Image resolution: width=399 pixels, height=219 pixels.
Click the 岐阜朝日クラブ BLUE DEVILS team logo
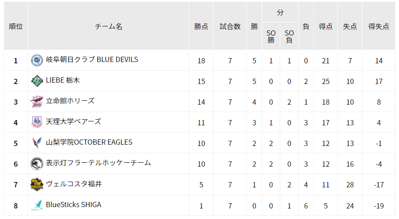point(37,60)
